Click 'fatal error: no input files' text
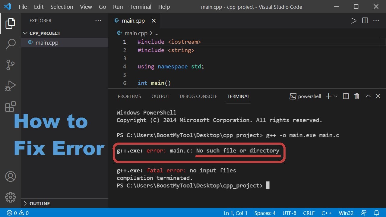The height and width of the screenshot is (217, 386). (x=191, y=170)
